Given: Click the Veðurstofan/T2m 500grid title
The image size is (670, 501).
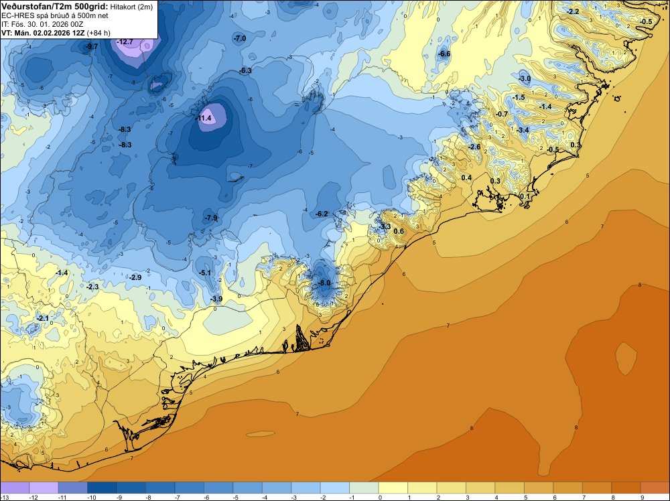Looking at the screenshot, I should click(55, 7).
